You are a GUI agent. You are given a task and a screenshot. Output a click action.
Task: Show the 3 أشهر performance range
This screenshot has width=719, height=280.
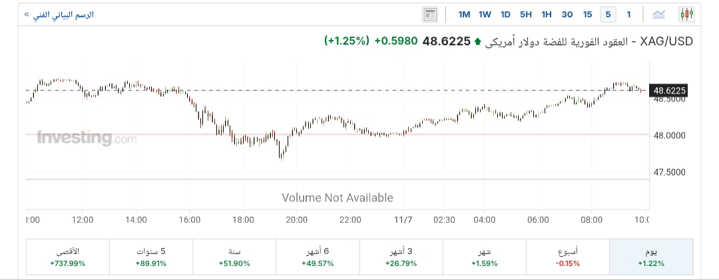tap(401, 257)
